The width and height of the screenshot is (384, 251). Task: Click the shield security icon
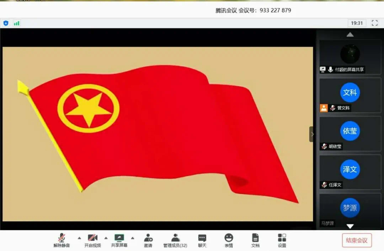pos(6,23)
